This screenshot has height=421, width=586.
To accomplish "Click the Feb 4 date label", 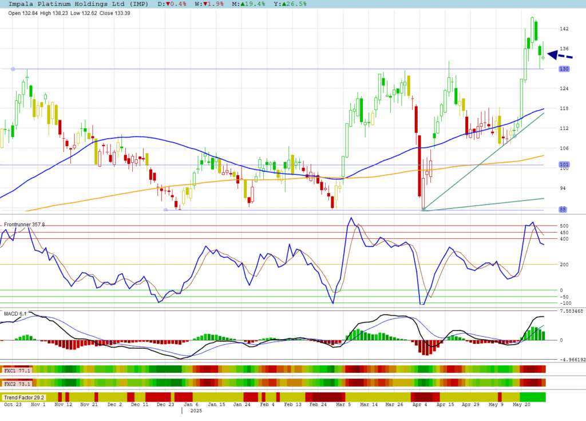I will click(267, 404).
